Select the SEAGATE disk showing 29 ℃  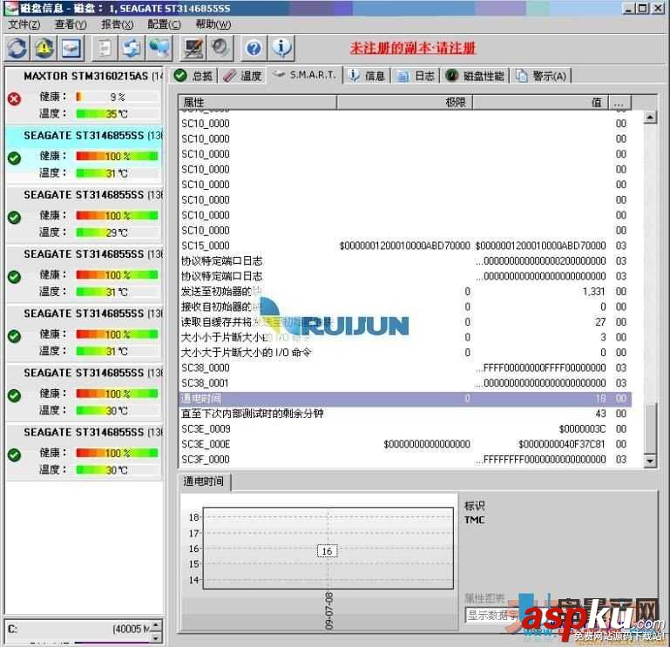[85, 213]
